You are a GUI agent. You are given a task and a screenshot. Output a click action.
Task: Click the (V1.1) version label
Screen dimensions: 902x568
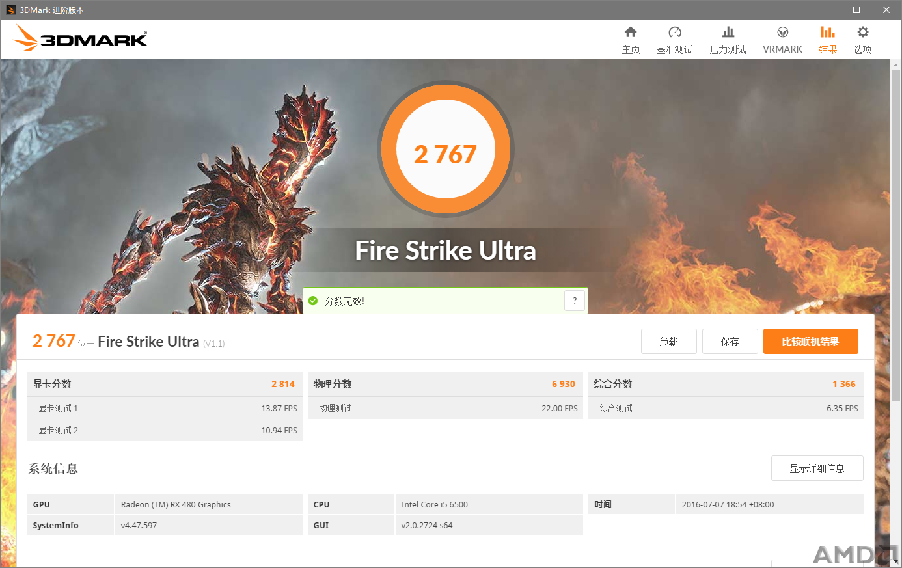click(214, 344)
